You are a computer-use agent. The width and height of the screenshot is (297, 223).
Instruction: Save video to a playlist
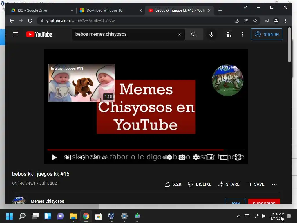255,184
